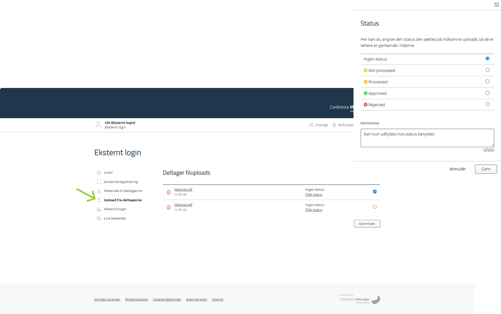
Task: Download the selected file uploads
Action: point(367,224)
